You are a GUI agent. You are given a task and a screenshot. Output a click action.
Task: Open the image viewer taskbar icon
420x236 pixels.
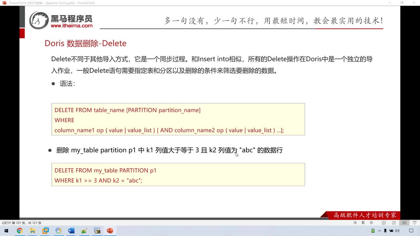(x=97, y=231)
